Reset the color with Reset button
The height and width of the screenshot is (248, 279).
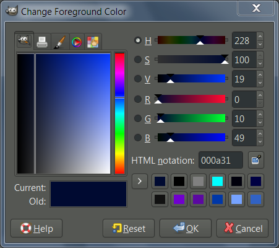coord(129,228)
